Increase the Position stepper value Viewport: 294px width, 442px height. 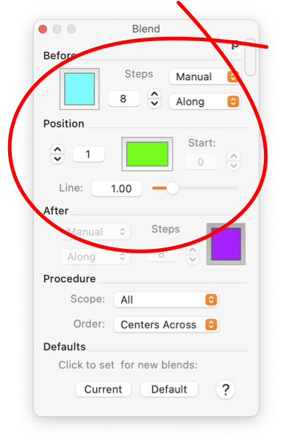click(57, 150)
